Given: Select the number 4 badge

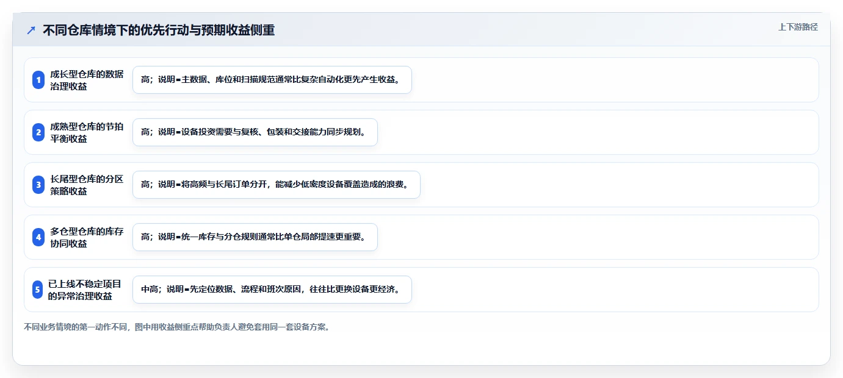Looking at the screenshot, I should [x=38, y=237].
